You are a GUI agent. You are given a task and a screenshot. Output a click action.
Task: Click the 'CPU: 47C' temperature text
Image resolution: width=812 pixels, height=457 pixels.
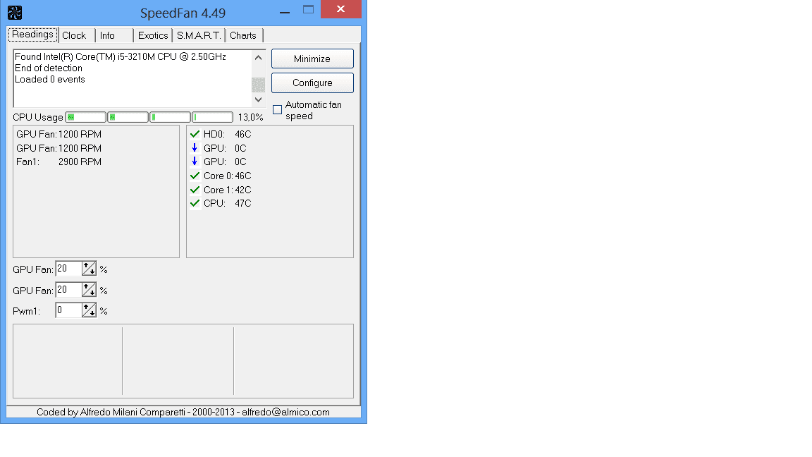click(228, 203)
